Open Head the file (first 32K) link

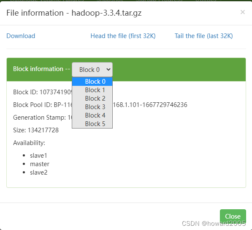[x=123, y=36]
